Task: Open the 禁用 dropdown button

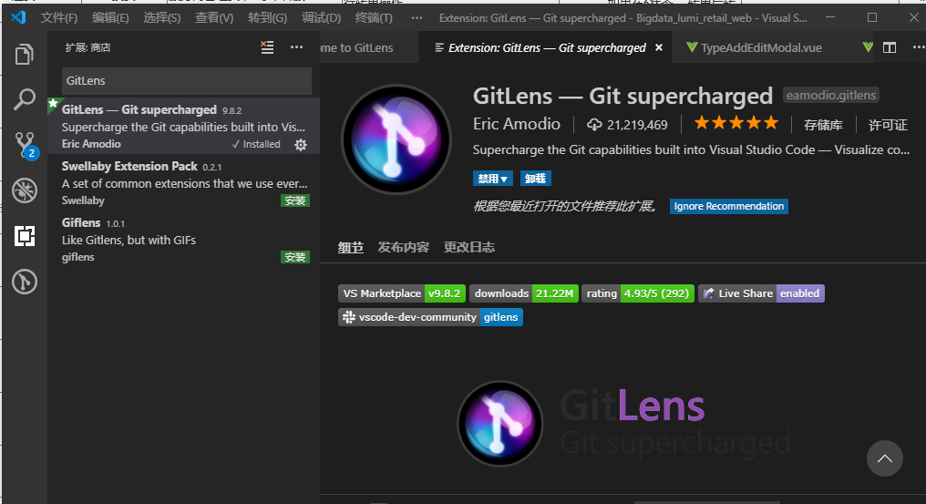Action: tap(492, 179)
